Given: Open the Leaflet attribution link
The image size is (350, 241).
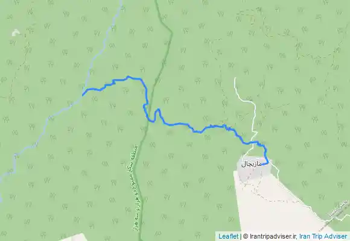Looking at the screenshot, I should coord(228,236).
